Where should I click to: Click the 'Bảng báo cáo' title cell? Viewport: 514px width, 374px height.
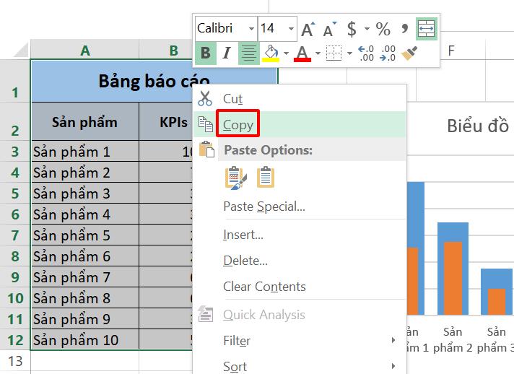click(x=154, y=81)
